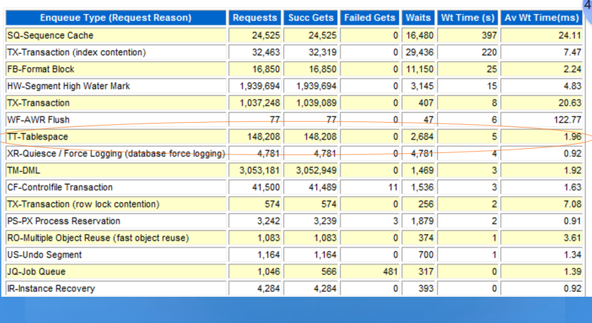Click row lock contention average wait 7.08
Viewport: 592px width, 323px height.
click(x=573, y=204)
